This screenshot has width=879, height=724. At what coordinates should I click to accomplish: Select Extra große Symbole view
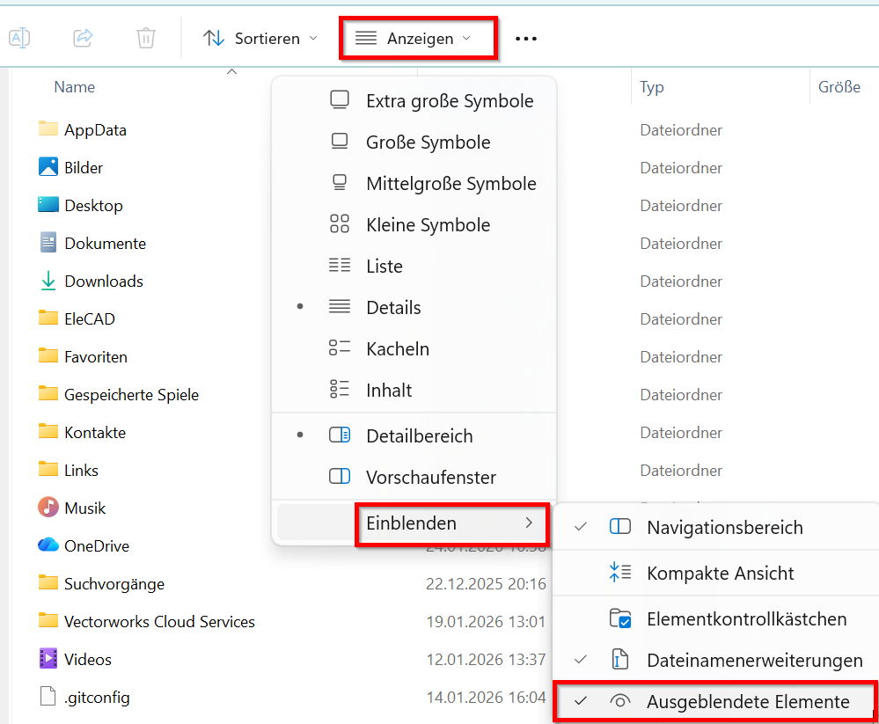click(449, 101)
